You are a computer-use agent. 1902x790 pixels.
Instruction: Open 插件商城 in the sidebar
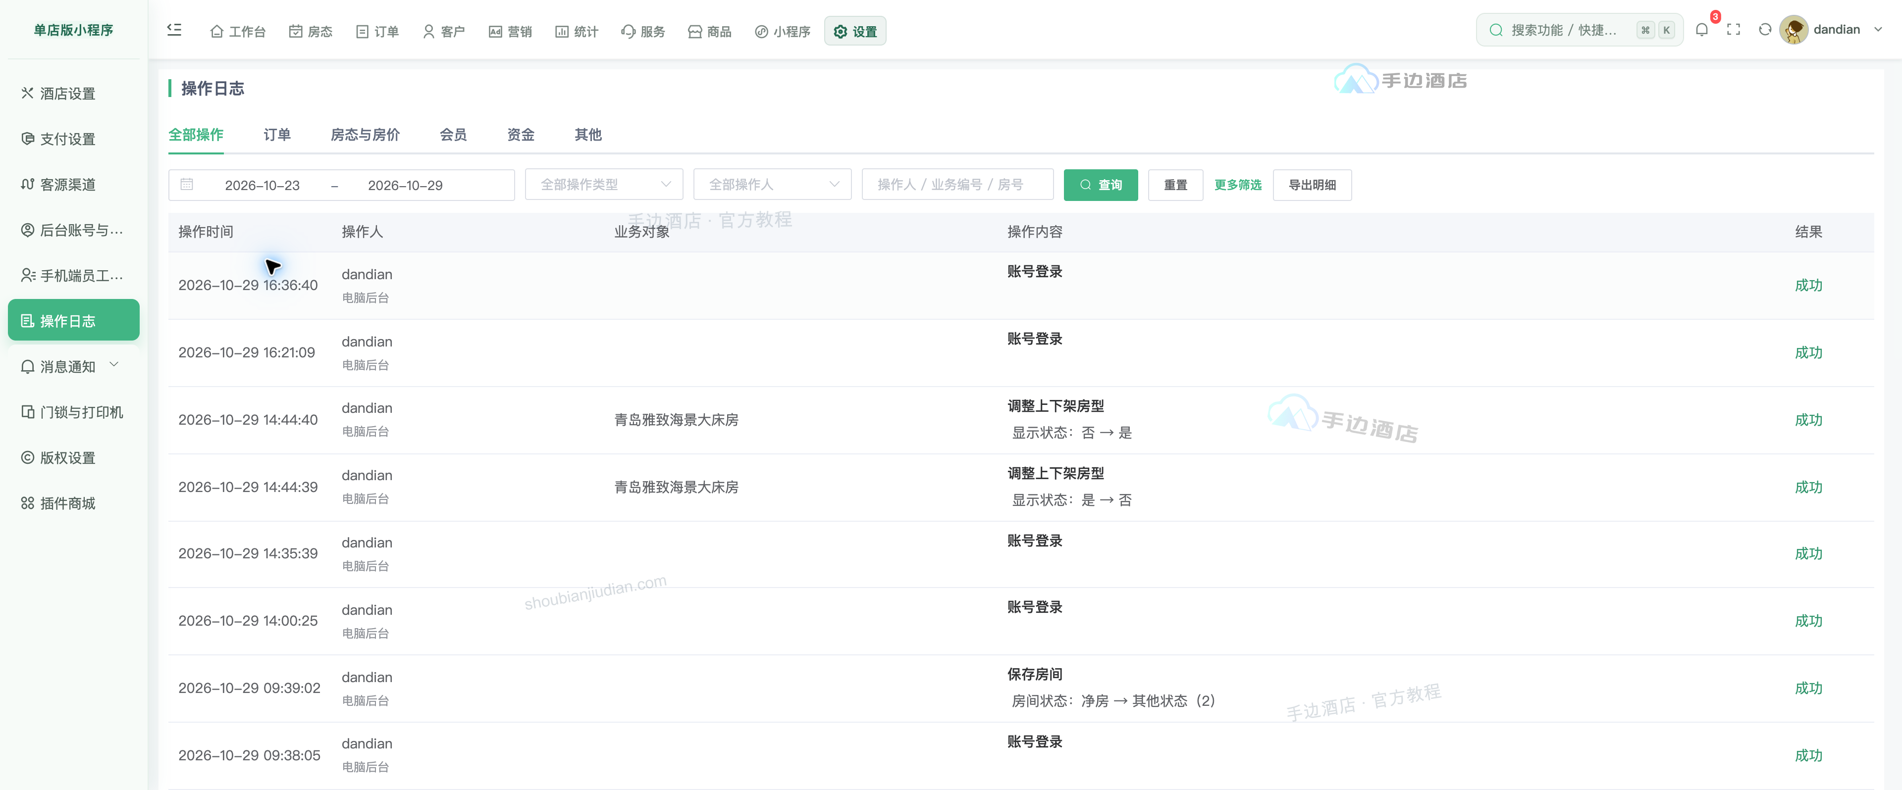74,503
